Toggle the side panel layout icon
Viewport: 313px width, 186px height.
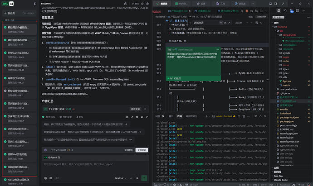[276, 4]
